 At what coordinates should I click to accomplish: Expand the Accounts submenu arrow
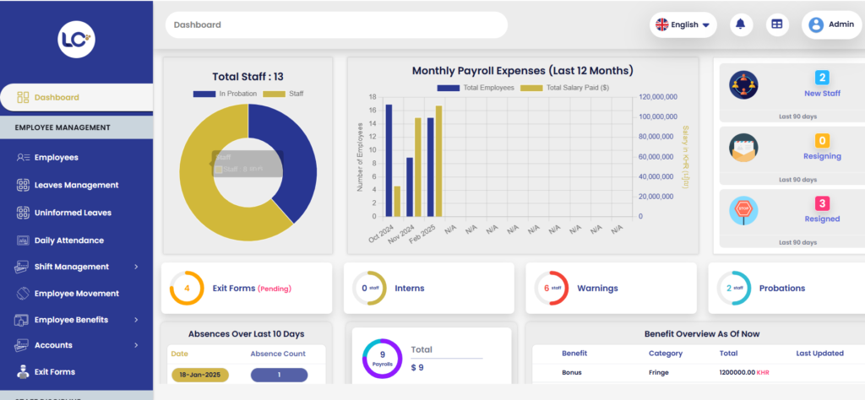click(136, 345)
